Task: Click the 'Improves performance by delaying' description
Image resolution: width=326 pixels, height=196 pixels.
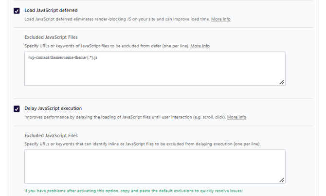Action: click(x=125, y=117)
